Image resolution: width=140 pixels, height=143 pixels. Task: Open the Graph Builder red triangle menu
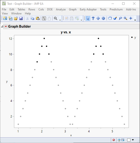coord(6,26)
